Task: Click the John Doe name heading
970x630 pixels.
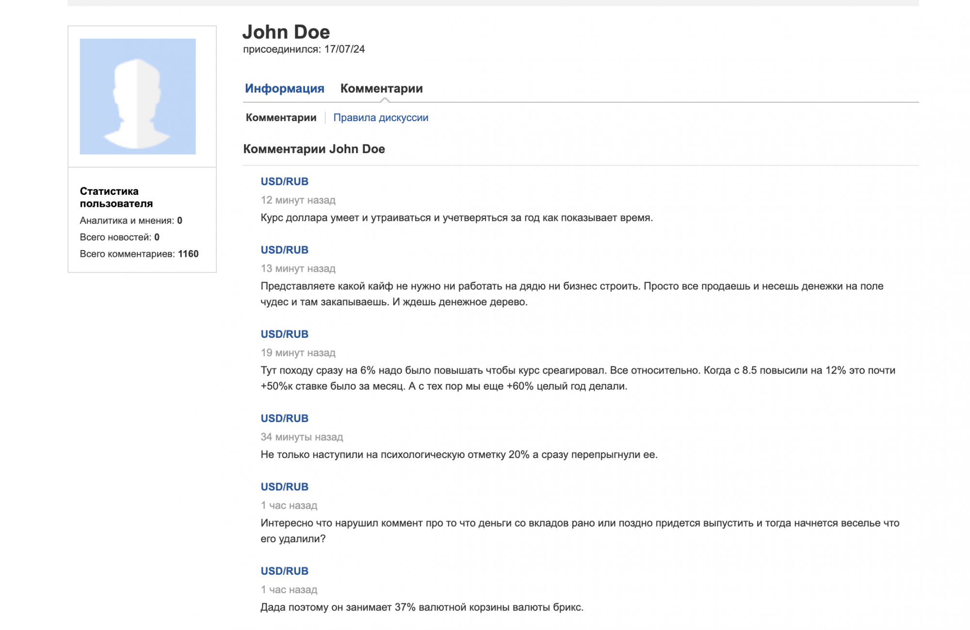Action: 286,32
